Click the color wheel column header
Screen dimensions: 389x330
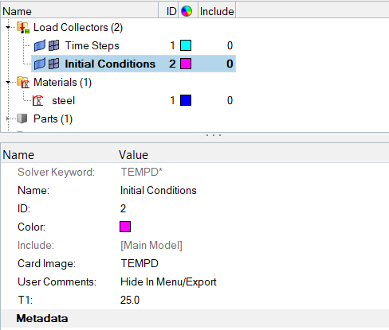pyautogui.click(x=187, y=11)
